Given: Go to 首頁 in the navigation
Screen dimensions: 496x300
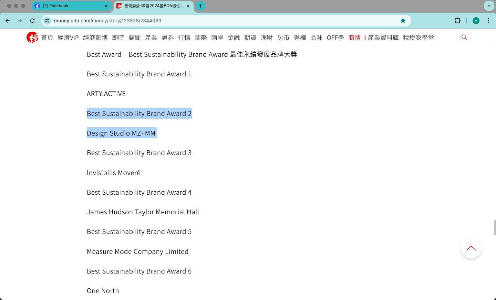Looking at the screenshot, I should (x=47, y=37).
